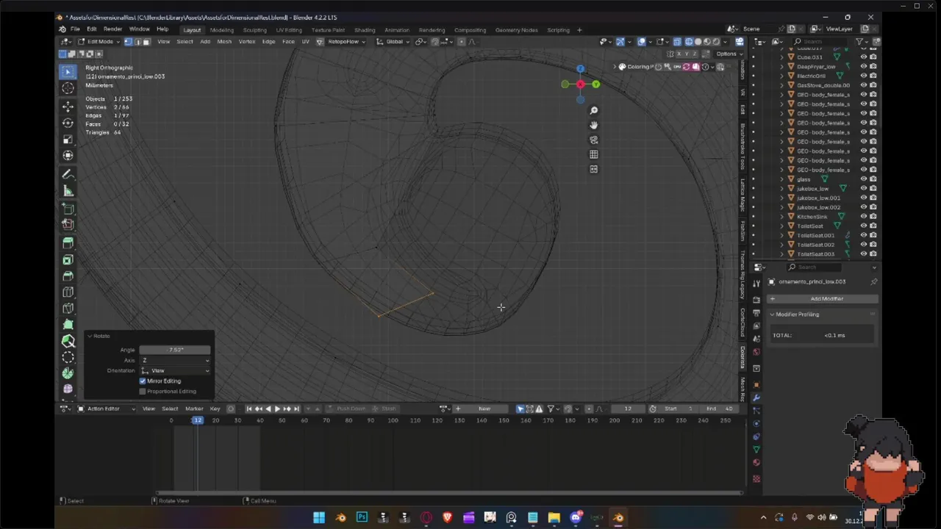Open the Orientation View dropdown
This screenshot has height=529, width=941.
(x=175, y=370)
